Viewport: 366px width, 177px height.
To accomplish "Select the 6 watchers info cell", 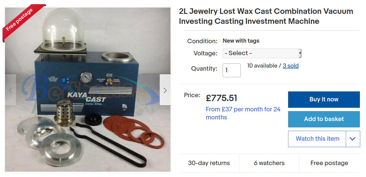I will (269, 163).
